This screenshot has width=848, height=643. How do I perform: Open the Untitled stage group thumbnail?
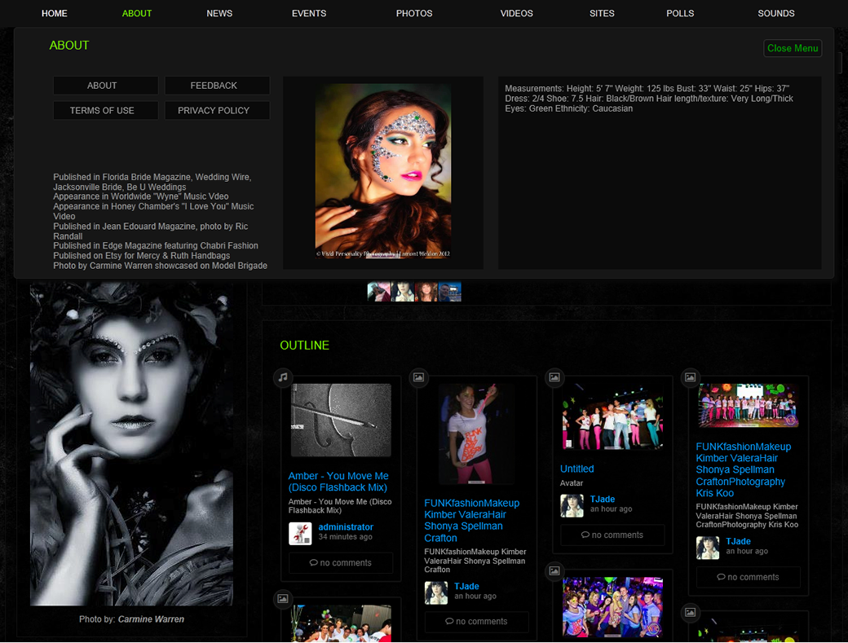(612, 417)
